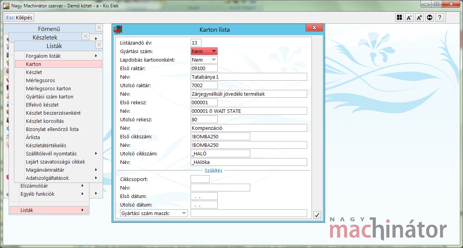Close the Főmenü panel with its X

[x=99, y=28]
